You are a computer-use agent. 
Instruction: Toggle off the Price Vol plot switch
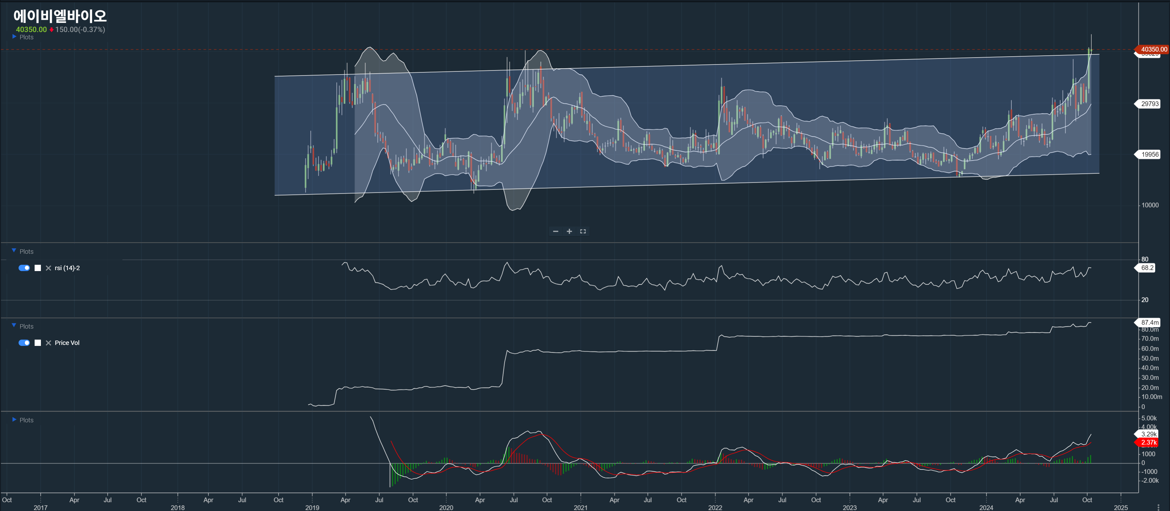pyautogui.click(x=24, y=343)
